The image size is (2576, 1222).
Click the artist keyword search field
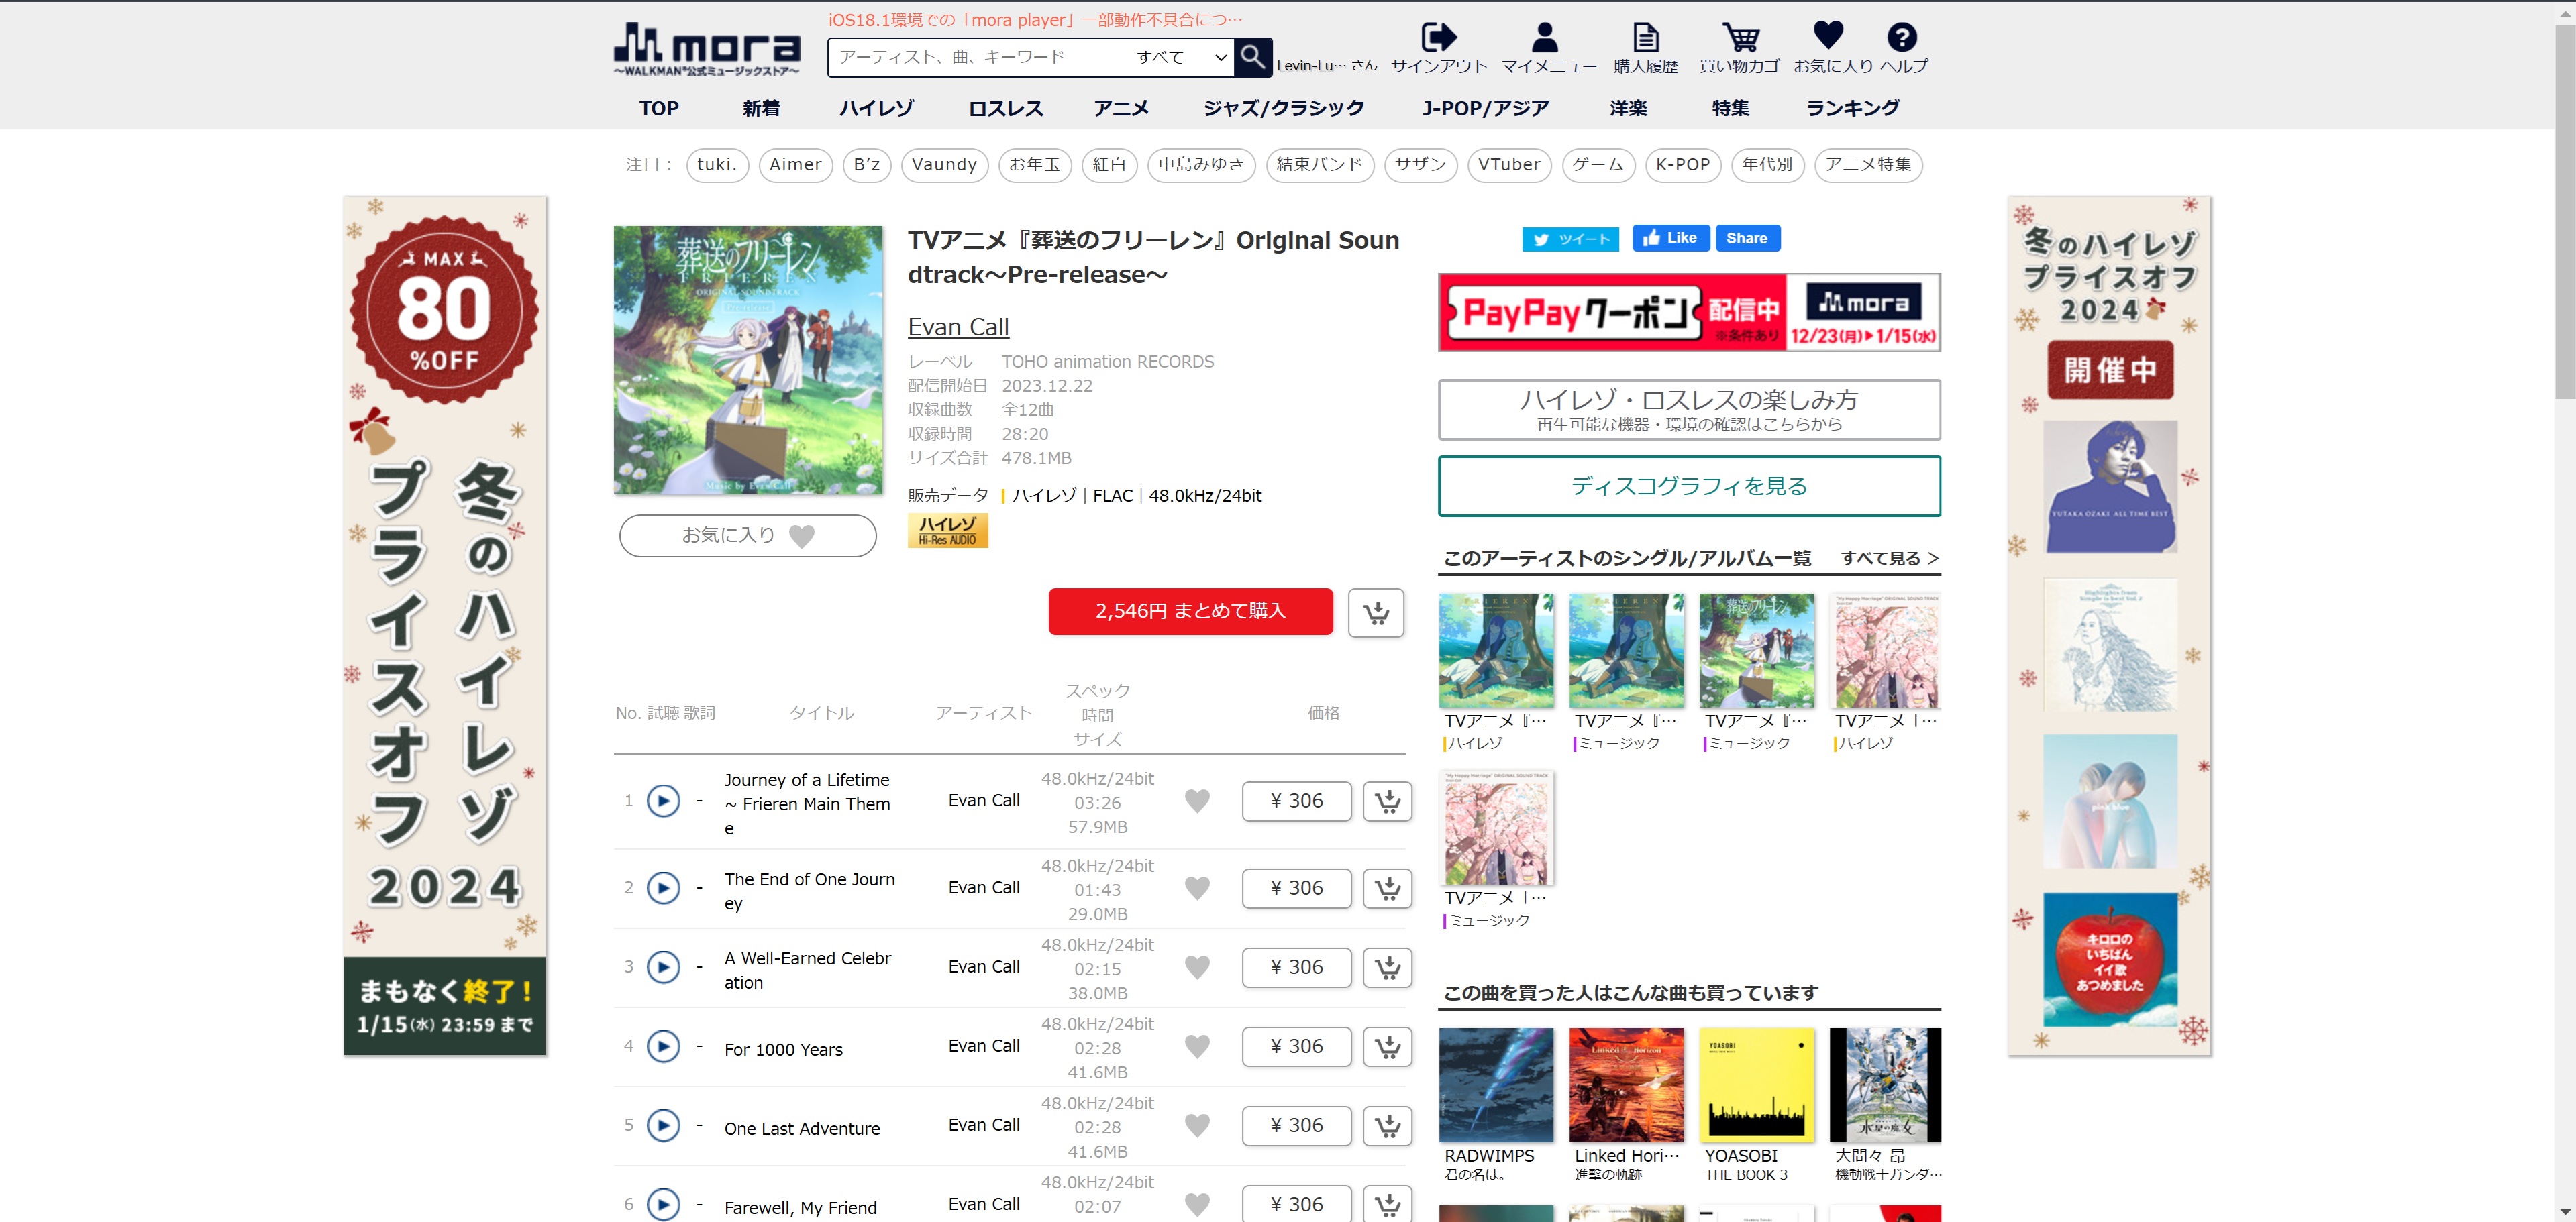pyautogui.click(x=980, y=57)
